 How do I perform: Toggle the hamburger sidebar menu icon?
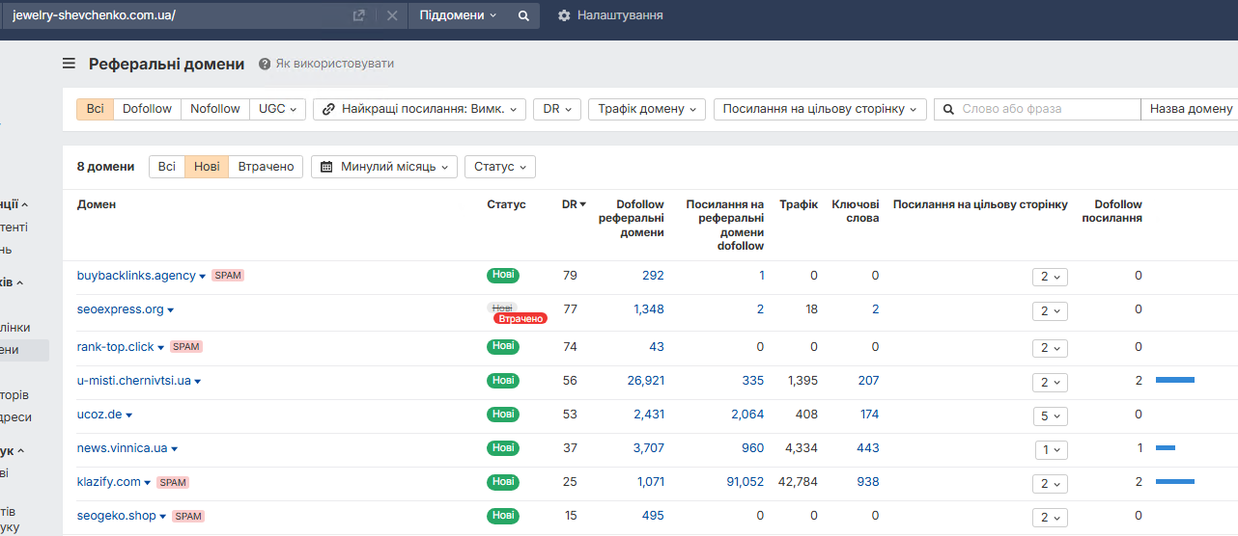(x=69, y=64)
